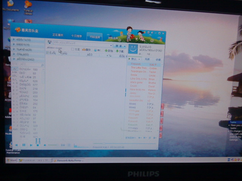Adjust the volume slider in player bar
The height and width of the screenshot is (181, 242).
[x=53, y=145]
